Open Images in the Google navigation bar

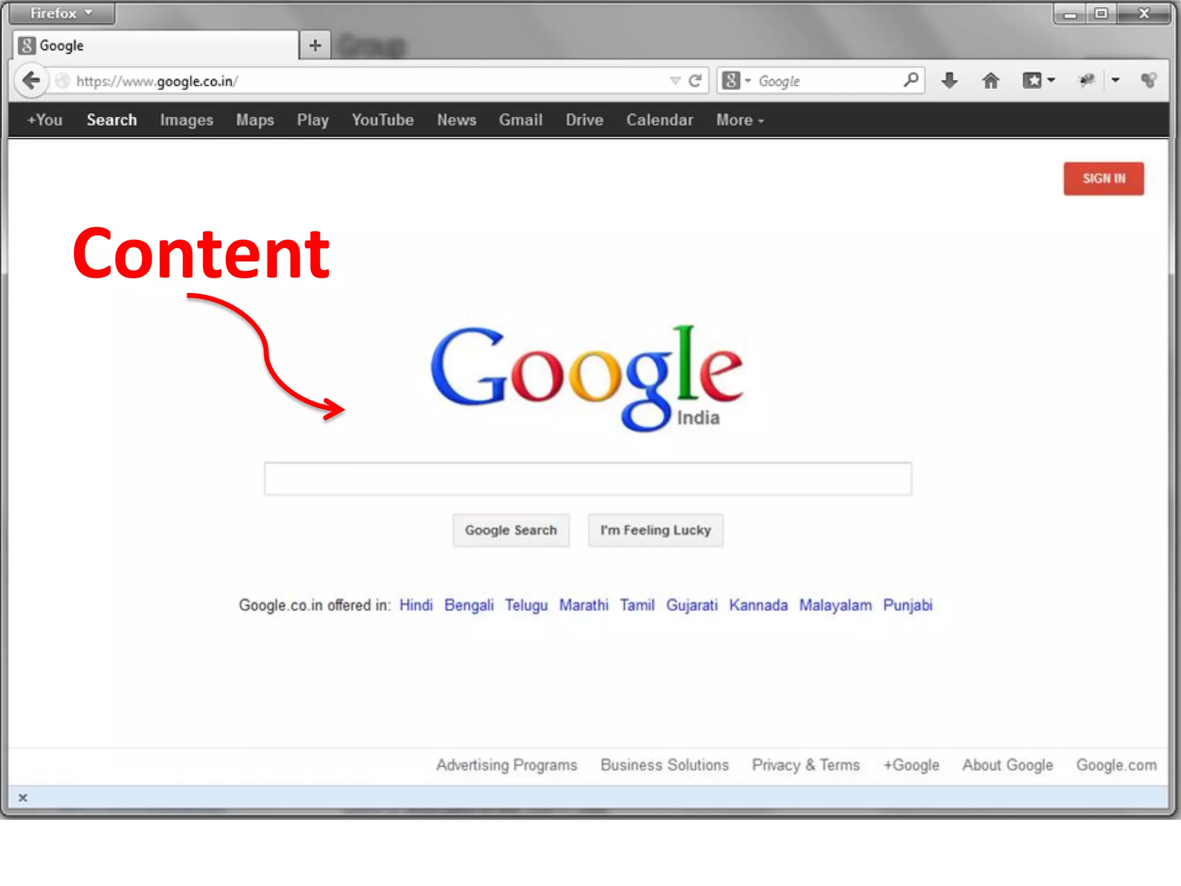point(186,120)
